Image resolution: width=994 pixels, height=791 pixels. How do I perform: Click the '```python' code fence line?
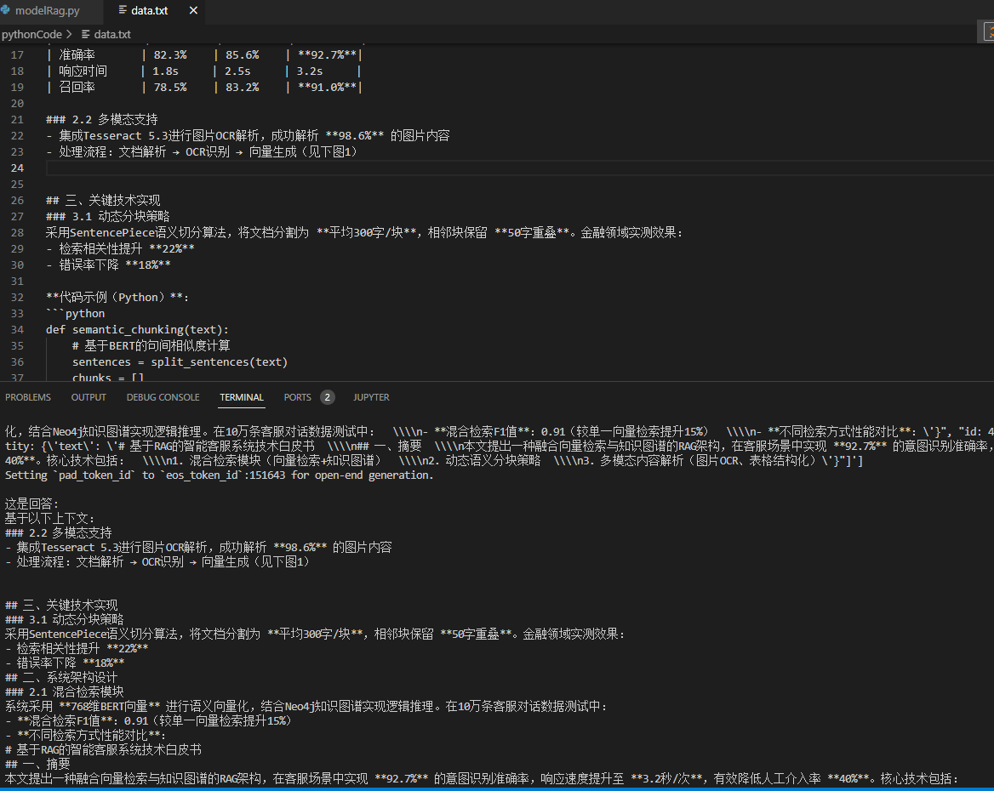[76, 314]
